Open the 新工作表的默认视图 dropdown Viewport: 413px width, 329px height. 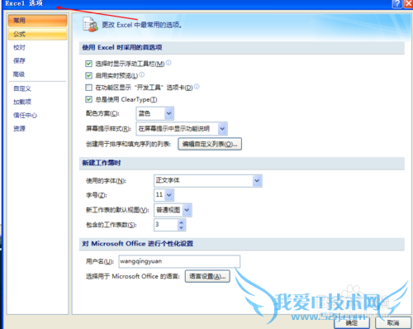pos(173,210)
